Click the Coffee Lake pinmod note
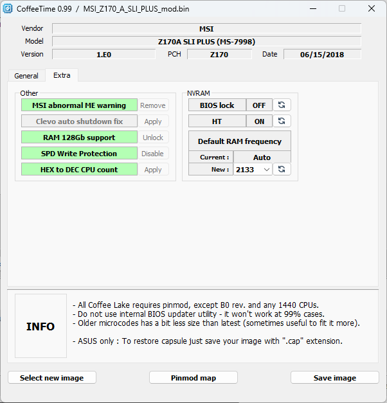Viewport: 387px width, 403px height. pos(195,305)
